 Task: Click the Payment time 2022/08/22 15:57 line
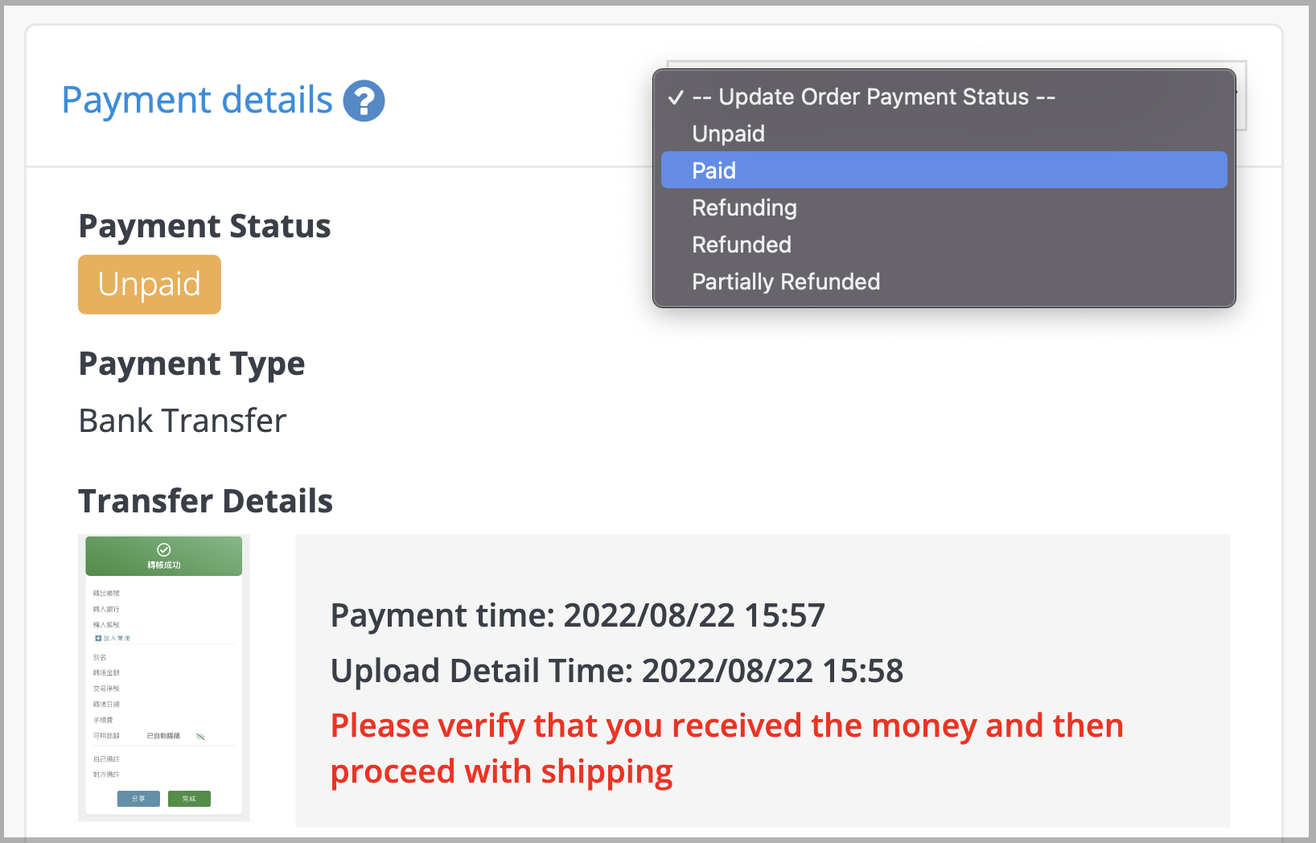(578, 615)
